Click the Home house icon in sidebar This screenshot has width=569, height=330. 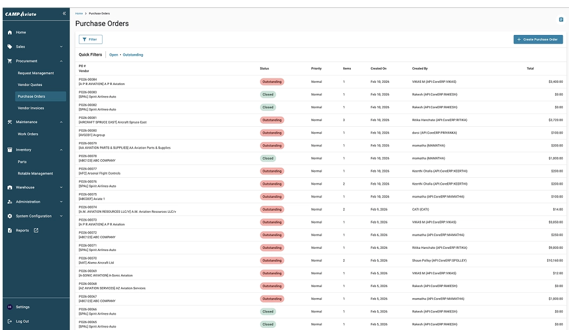point(10,32)
